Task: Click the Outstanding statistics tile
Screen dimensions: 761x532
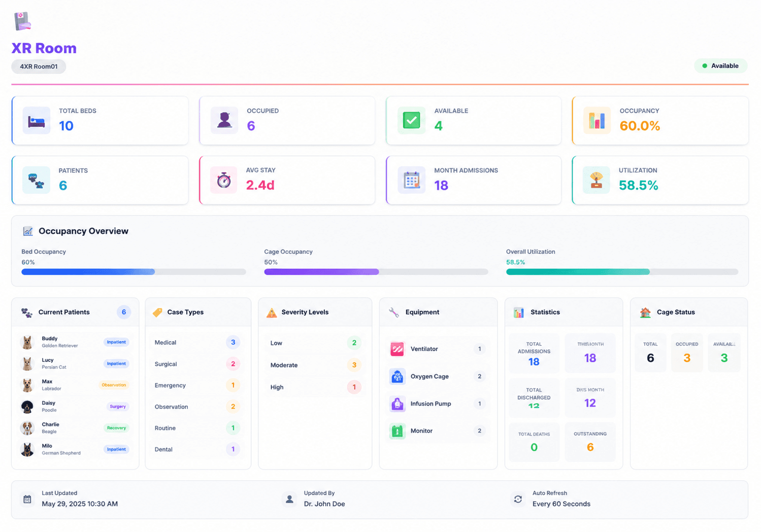Action: (x=590, y=442)
